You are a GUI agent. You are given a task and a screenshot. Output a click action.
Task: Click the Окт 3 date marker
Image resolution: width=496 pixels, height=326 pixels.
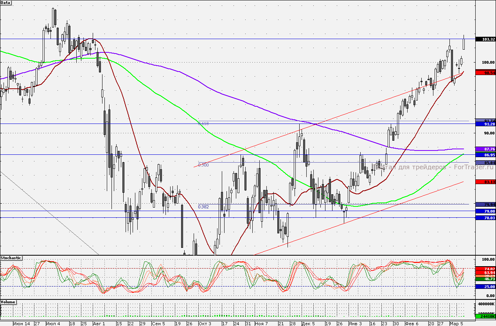click(x=205, y=324)
